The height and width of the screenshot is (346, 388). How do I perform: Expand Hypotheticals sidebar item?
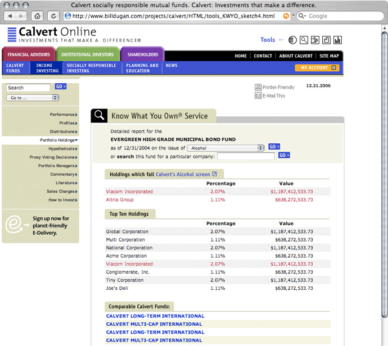63,149
